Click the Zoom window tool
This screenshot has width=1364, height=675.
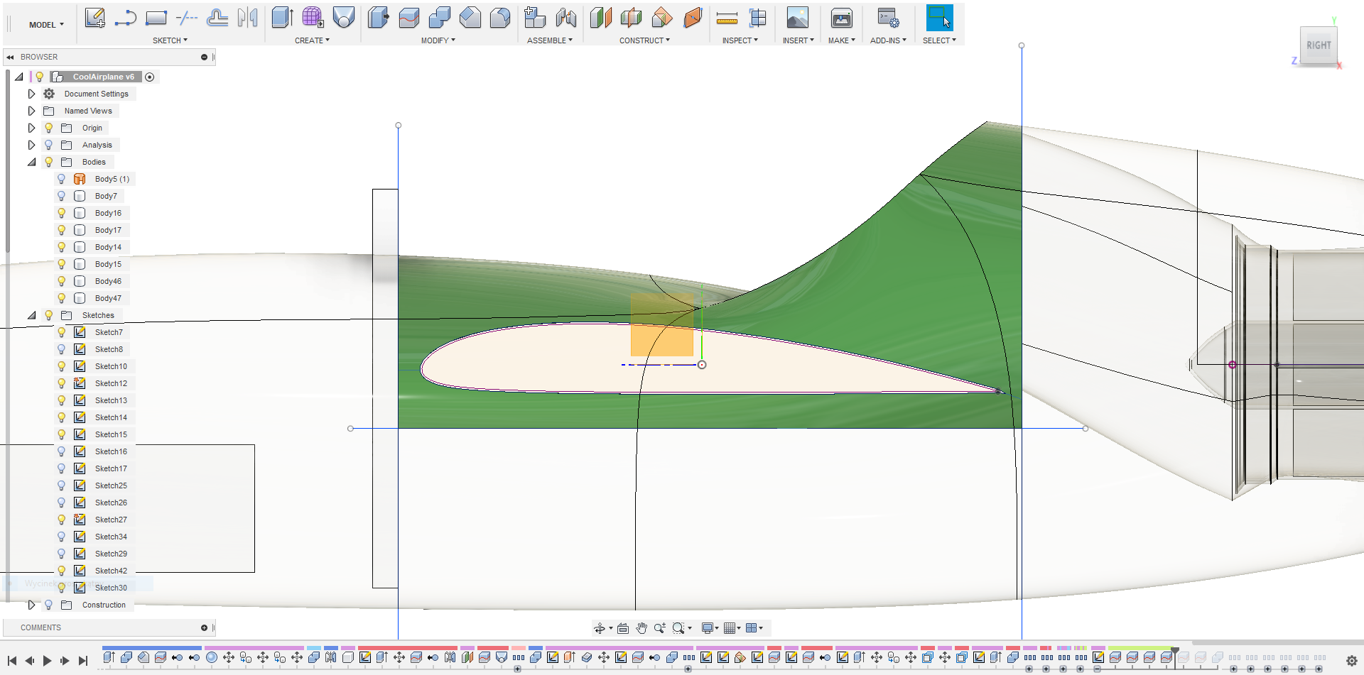[x=678, y=628]
